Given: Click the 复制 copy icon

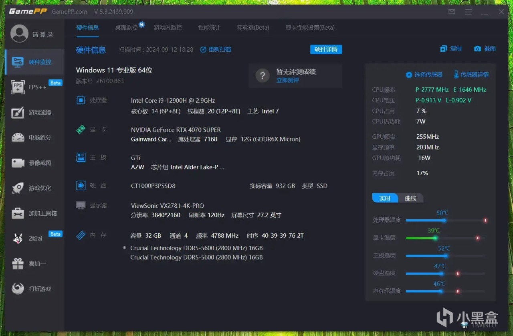Looking at the screenshot, I should [443, 49].
